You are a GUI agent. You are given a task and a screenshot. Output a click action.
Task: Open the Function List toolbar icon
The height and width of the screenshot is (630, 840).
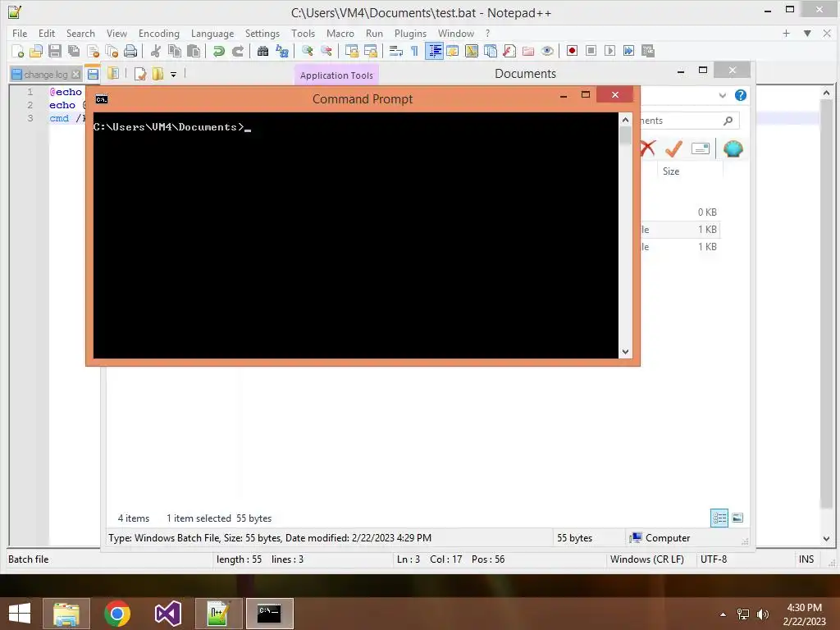[509, 51]
